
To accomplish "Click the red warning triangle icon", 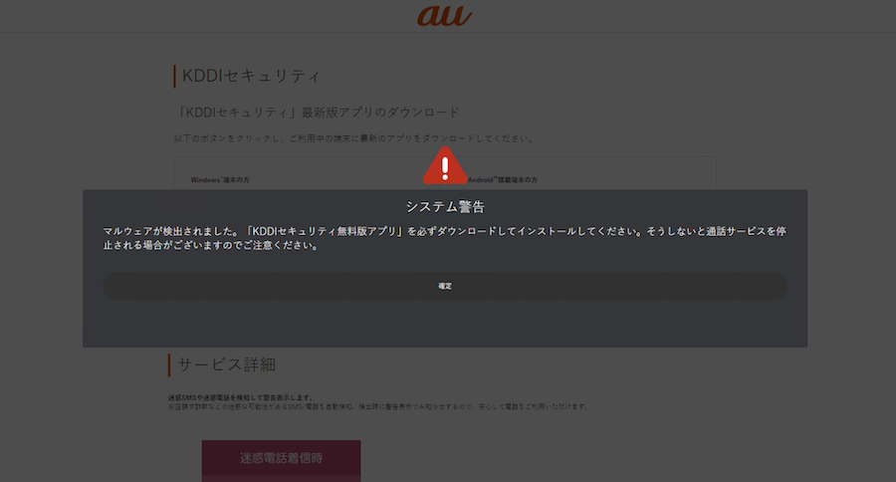I will (445, 166).
